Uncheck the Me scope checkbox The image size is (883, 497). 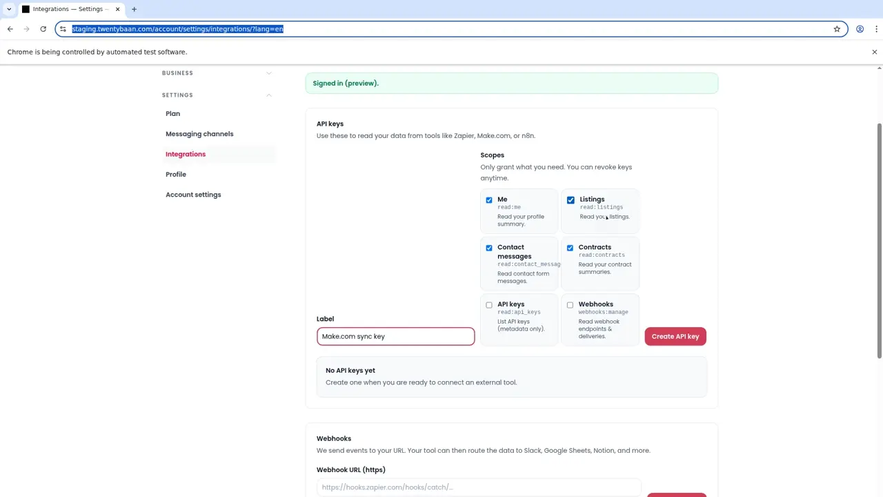click(489, 199)
